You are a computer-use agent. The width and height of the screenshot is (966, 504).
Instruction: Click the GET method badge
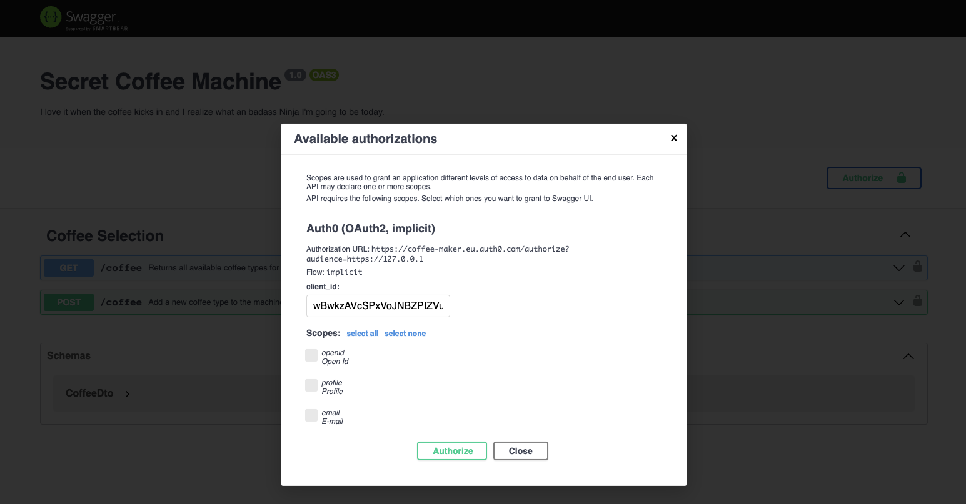[x=69, y=268]
